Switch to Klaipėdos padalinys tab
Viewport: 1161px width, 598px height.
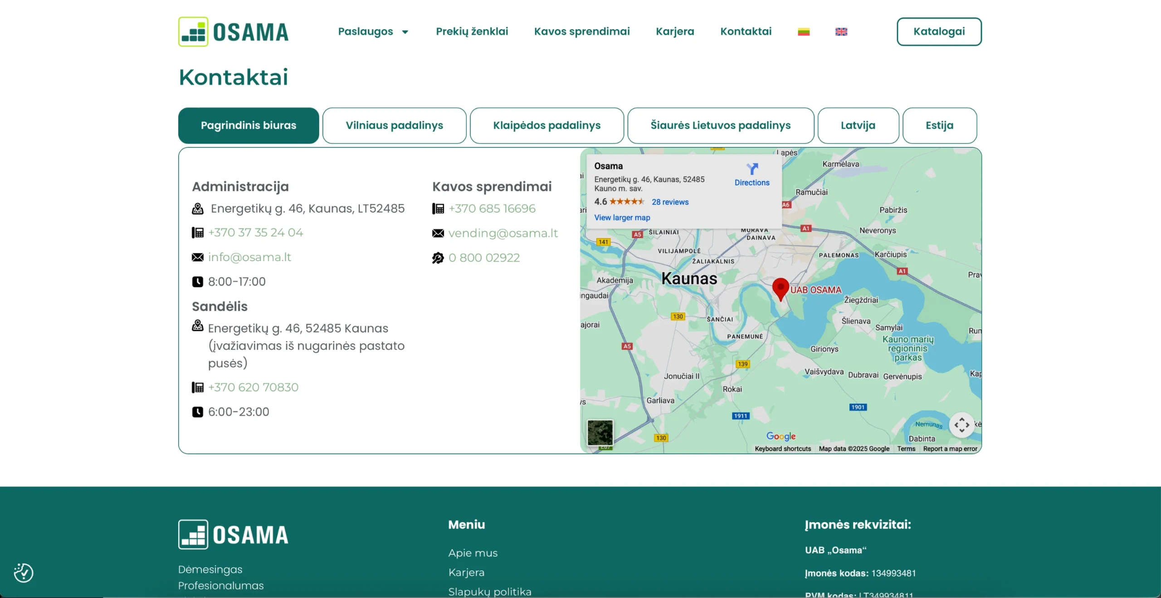pos(546,126)
